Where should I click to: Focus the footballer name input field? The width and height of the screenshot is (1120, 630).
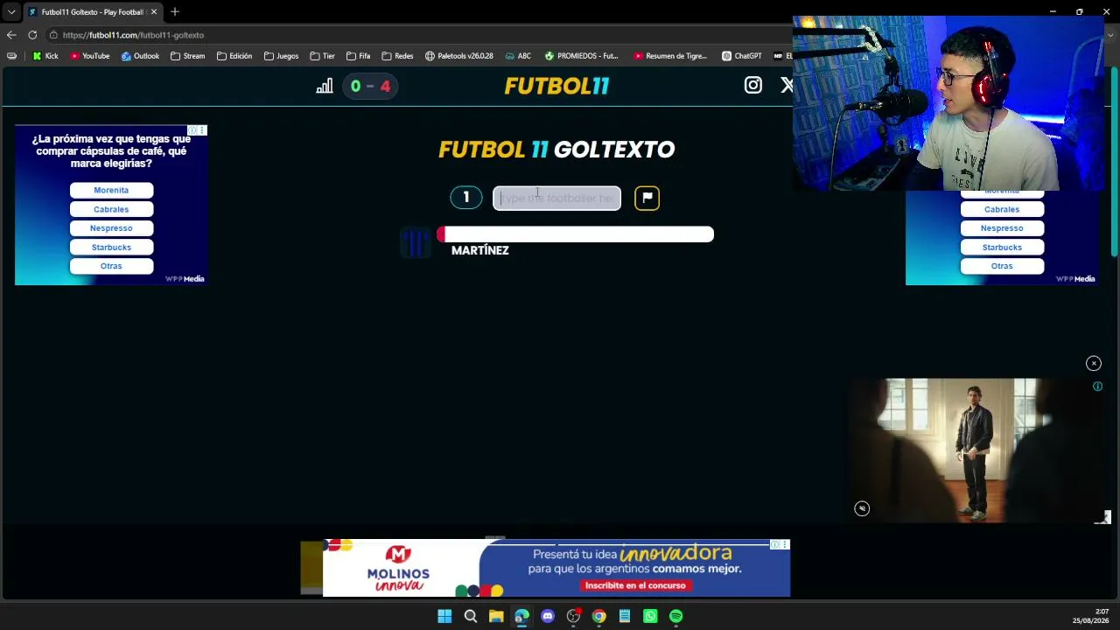(x=556, y=198)
